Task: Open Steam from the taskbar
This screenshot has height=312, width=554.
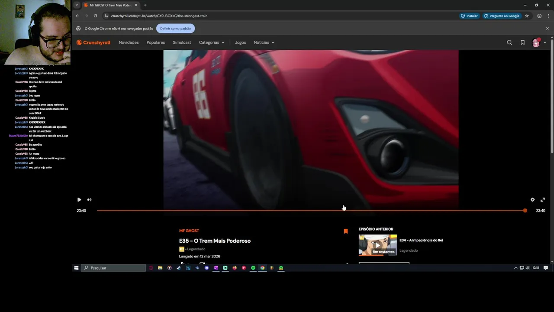Action: point(179,268)
